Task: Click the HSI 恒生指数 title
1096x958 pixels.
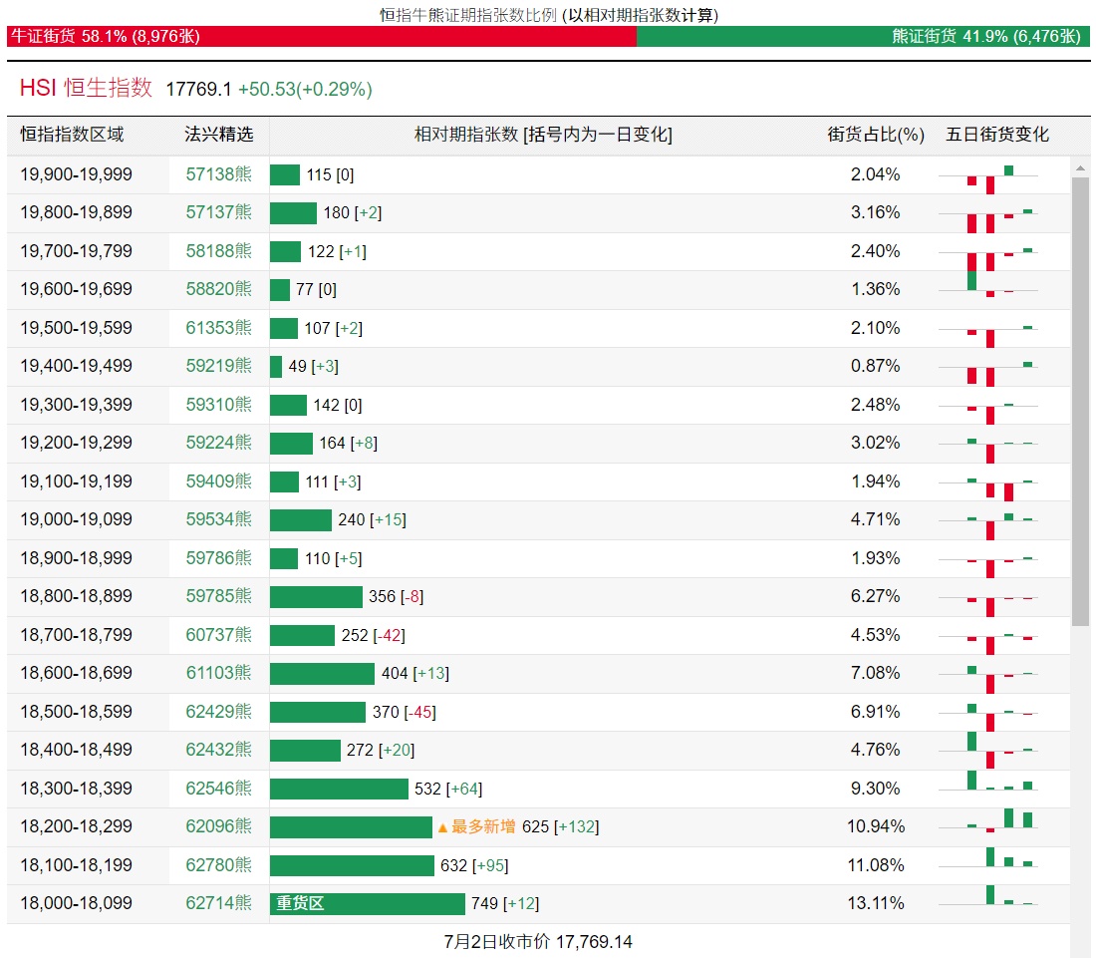Action: tap(86, 88)
